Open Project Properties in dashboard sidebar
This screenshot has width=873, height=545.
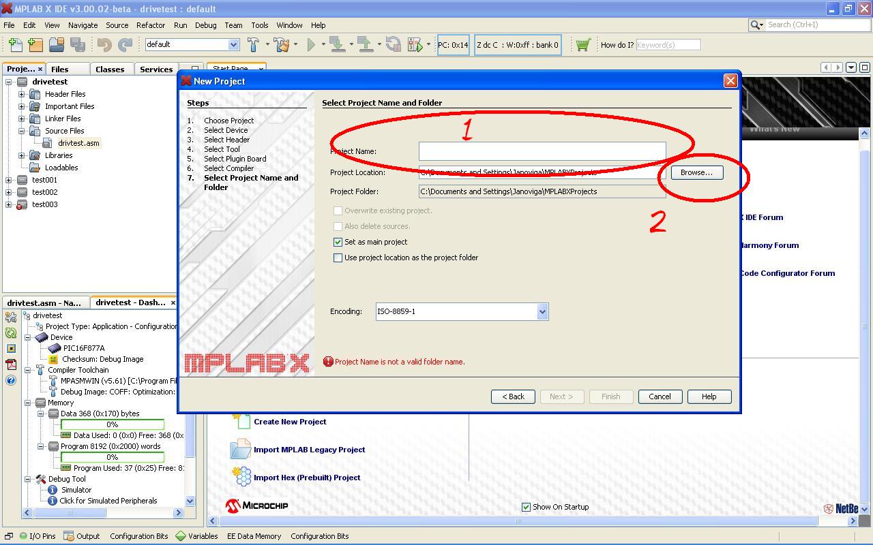click(x=11, y=317)
